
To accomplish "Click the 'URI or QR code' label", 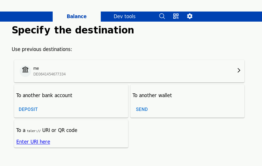I will point(60,130).
